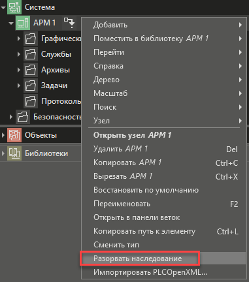Click the Библиотеки icon

[14, 153]
